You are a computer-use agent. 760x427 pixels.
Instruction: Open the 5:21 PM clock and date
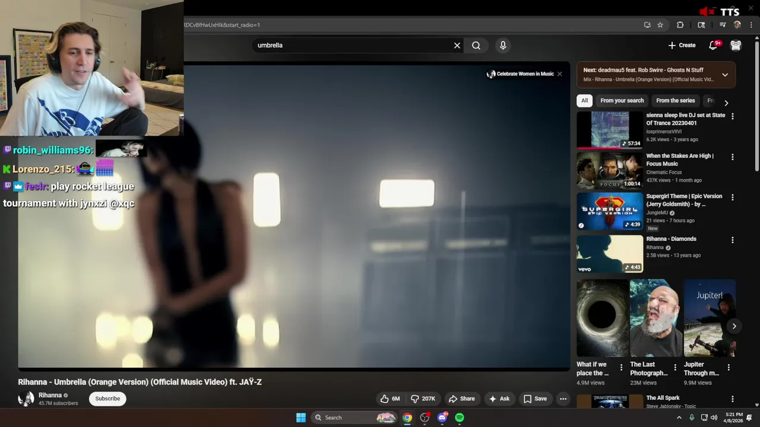[733, 418]
